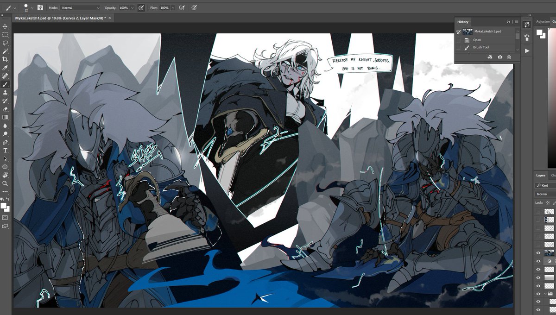Reset default foreground and background colors
The image size is (556, 315).
pyautogui.click(x=2, y=199)
